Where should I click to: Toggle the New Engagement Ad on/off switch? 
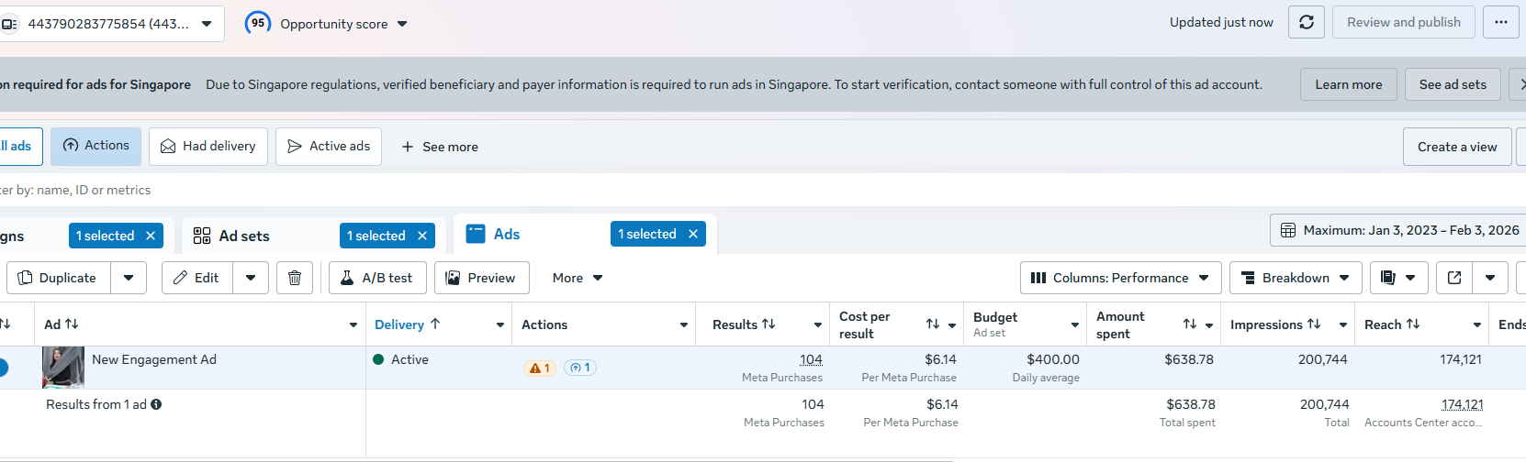[2, 368]
